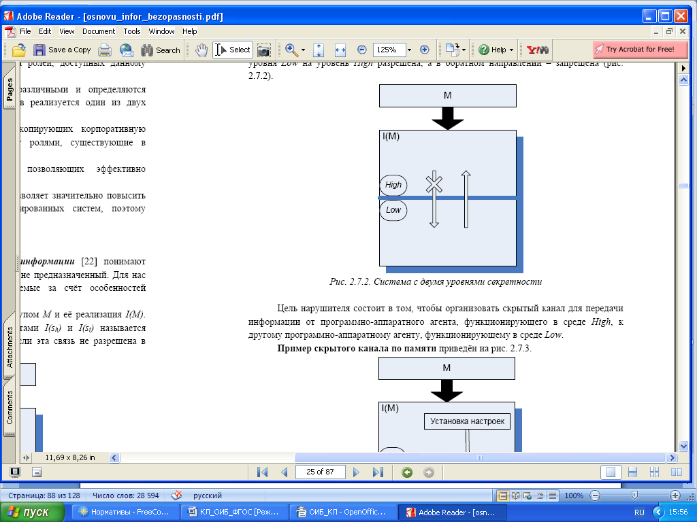The image size is (697, 522).
Task: Open the zoom percentage dropdown
Action: [409, 50]
